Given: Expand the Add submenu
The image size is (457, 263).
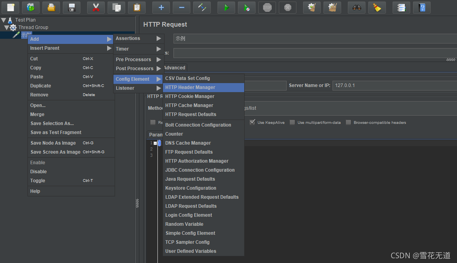Looking at the screenshot, I should click(71, 39).
